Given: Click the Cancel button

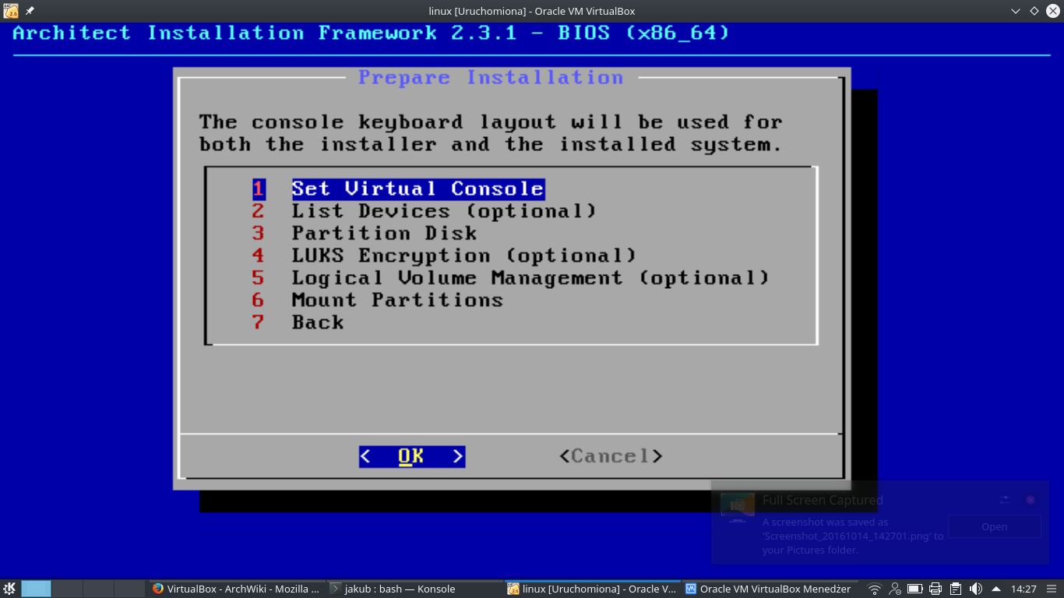Looking at the screenshot, I should pos(611,456).
